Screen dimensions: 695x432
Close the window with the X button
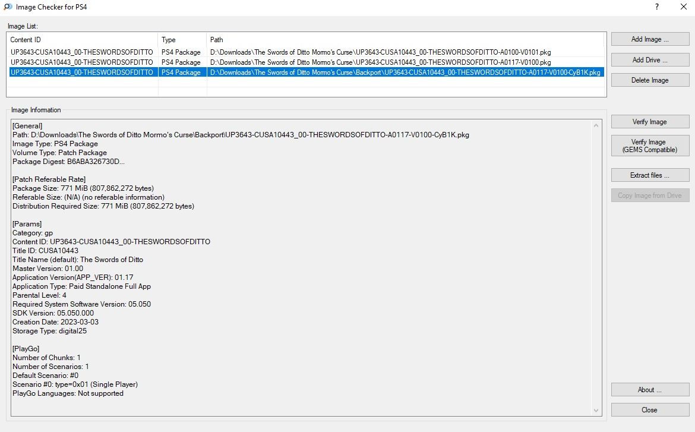click(684, 7)
